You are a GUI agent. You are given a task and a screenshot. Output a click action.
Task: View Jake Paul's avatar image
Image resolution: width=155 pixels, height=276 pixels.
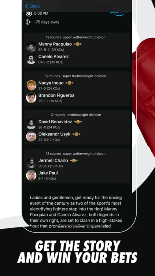(31, 175)
